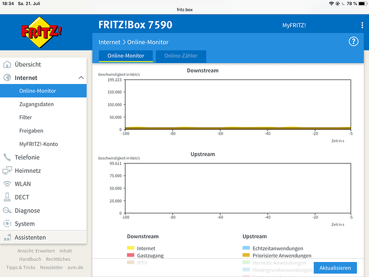This screenshot has width=369, height=277.
Task: Click the WLAN wifi icon
Action: tap(7, 184)
